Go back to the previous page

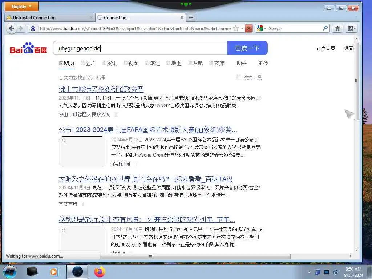coord(11,28)
